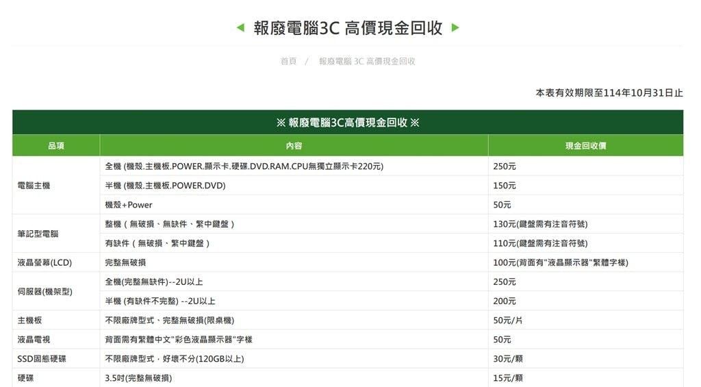Go to 首頁 in the breadcrumb
Image resolution: width=701 pixels, height=387 pixels.
click(288, 62)
